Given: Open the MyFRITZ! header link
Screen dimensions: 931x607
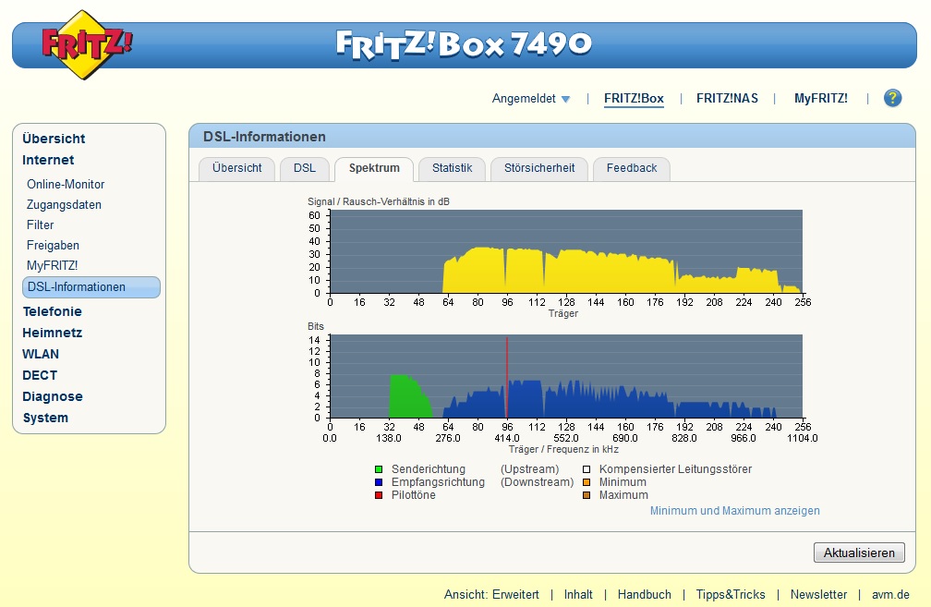Looking at the screenshot, I should [x=820, y=99].
